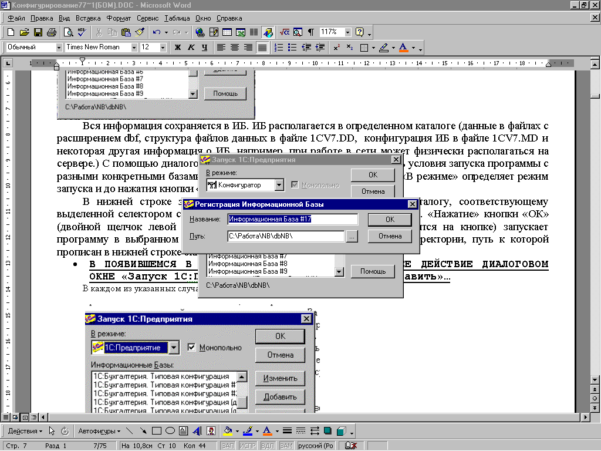This screenshot has height=451, width=601.
Task: Undo the last action
Action: point(156,32)
